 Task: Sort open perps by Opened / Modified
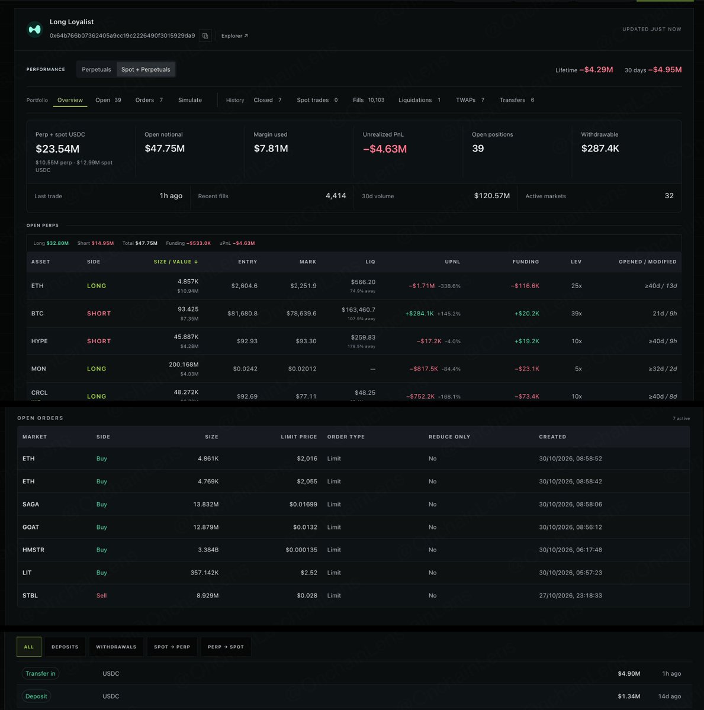pos(647,262)
